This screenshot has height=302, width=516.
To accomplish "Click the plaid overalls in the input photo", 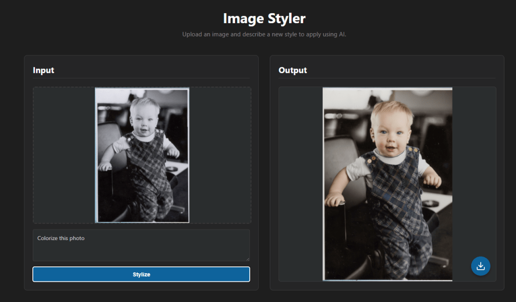I will click(146, 166).
